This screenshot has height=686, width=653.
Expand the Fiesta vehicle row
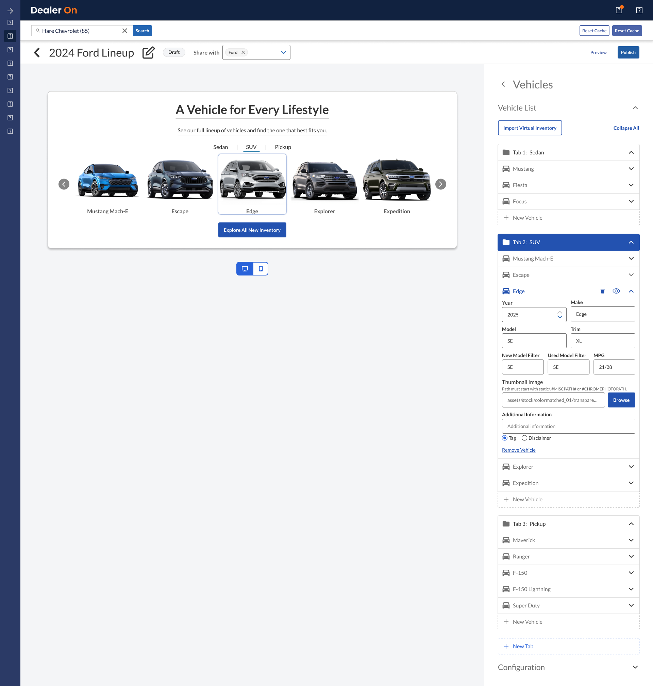(631, 185)
